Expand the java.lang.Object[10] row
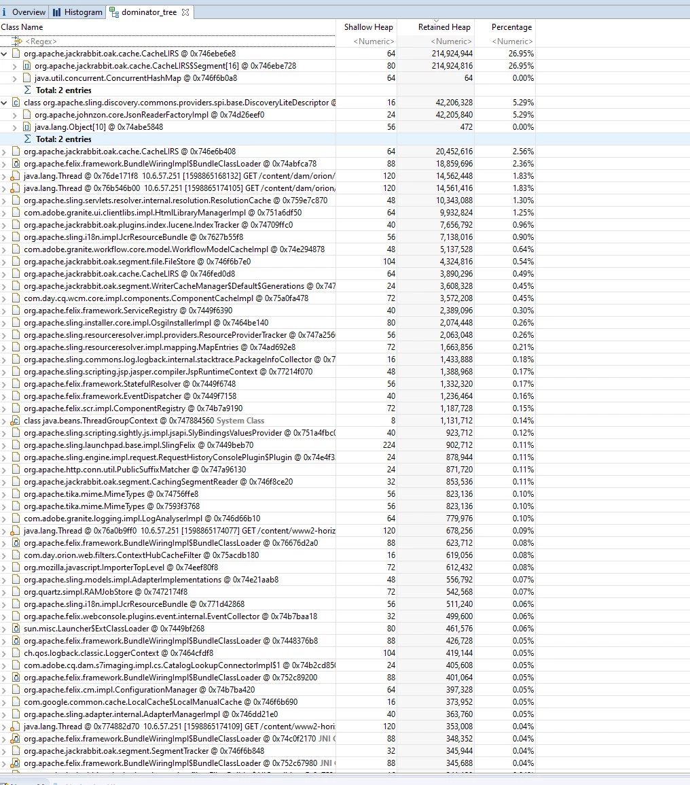The width and height of the screenshot is (690, 785). point(15,127)
